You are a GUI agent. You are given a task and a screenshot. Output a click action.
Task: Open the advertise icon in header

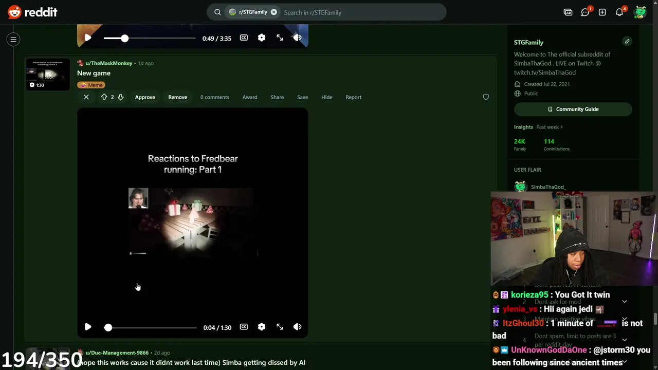(x=568, y=12)
